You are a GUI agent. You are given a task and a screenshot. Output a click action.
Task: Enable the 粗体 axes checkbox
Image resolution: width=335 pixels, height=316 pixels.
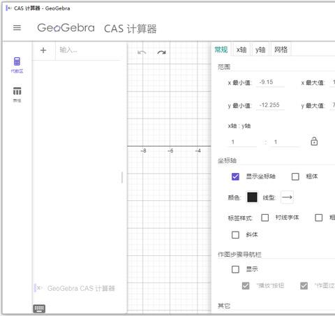click(295, 176)
